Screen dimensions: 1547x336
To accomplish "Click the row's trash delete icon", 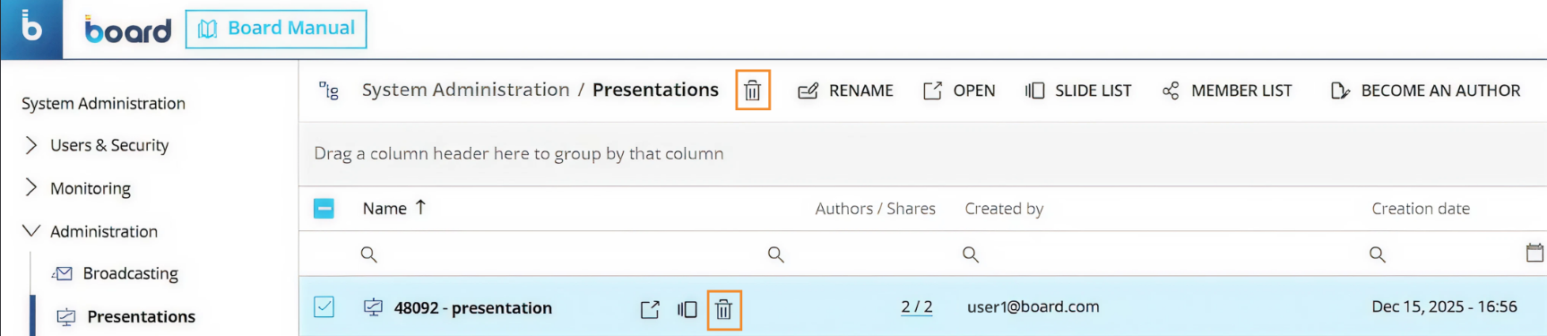I will tap(724, 310).
